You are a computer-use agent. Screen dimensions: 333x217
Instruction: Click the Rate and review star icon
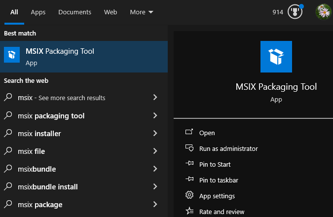coord(189,211)
